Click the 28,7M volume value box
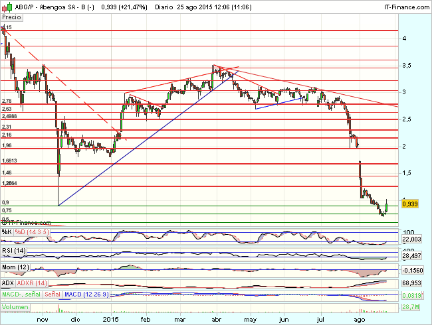Image resolution: width=432 pixels, height=325 pixels. tap(411, 307)
